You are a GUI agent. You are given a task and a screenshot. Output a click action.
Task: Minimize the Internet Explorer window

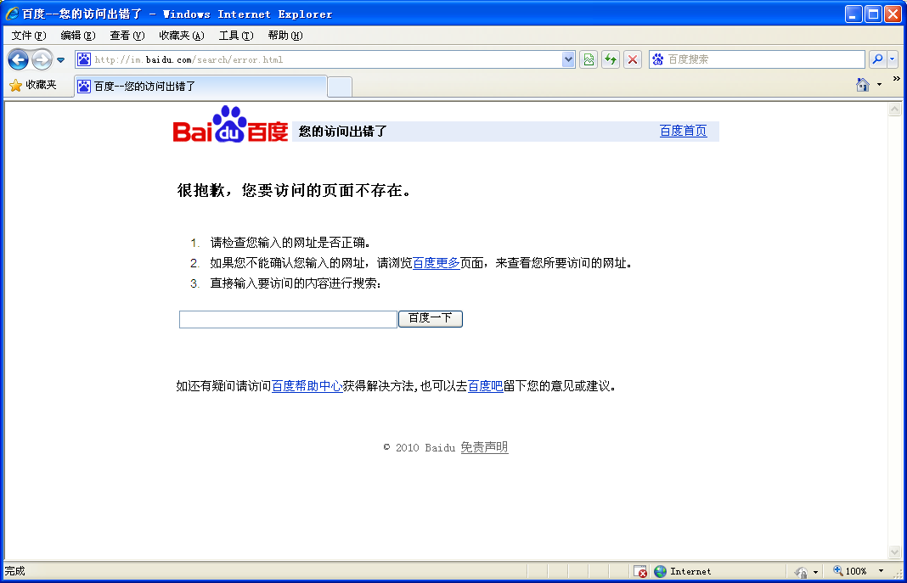coord(853,14)
